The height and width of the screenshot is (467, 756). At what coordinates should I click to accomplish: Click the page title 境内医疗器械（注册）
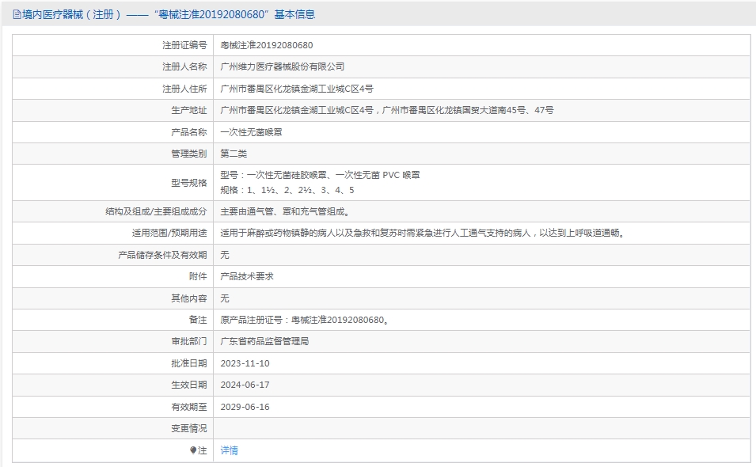[71, 15]
